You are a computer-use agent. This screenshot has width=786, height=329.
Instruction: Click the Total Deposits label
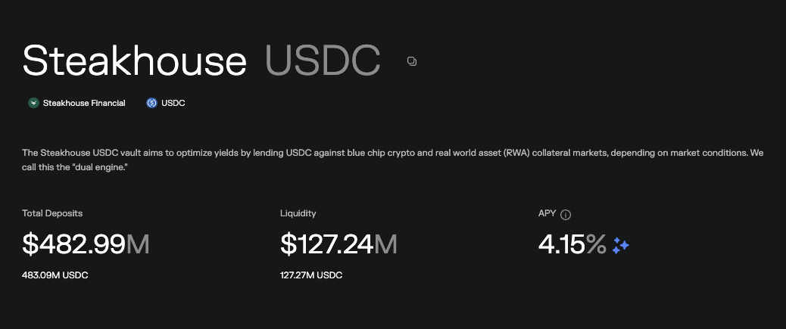click(x=52, y=214)
